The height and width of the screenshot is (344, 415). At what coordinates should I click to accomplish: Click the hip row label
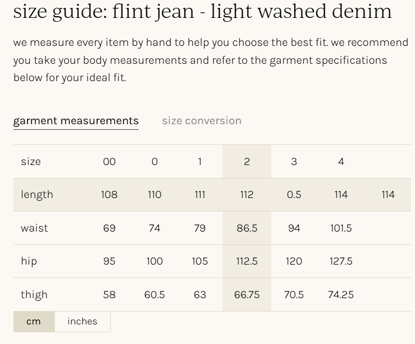pos(29,261)
